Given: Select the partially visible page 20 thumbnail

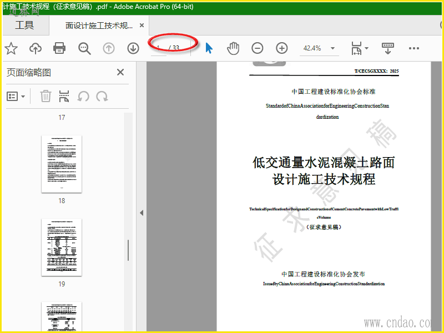Looking at the screenshot, I should point(62,316).
